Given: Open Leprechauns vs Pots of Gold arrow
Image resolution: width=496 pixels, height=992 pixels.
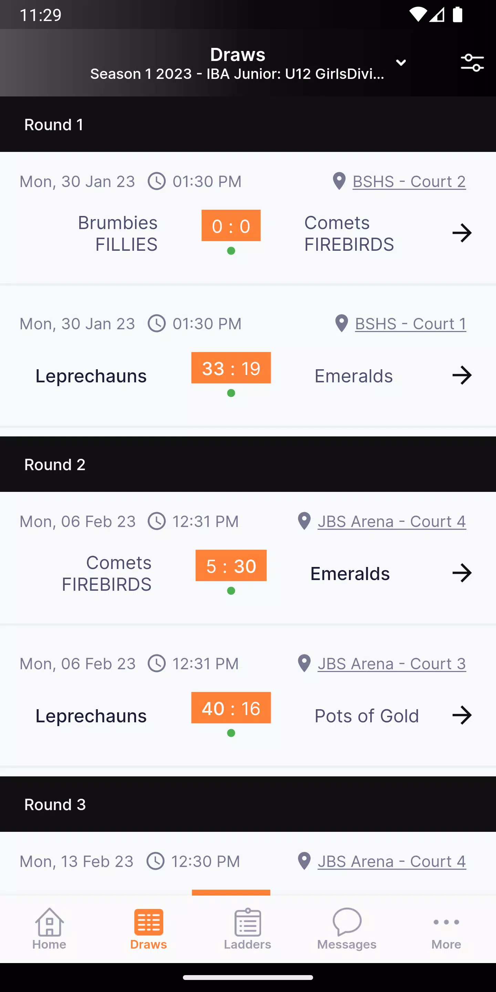Looking at the screenshot, I should click(x=462, y=715).
